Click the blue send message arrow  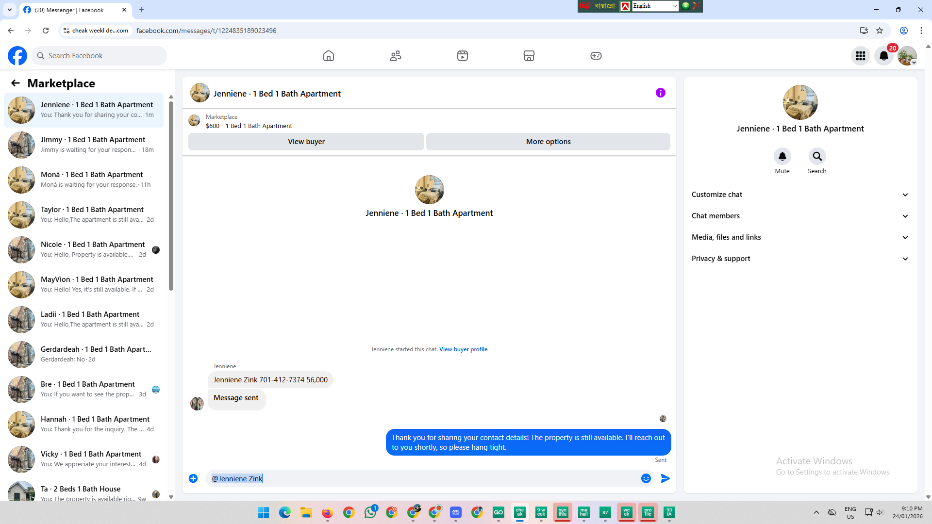pos(666,478)
